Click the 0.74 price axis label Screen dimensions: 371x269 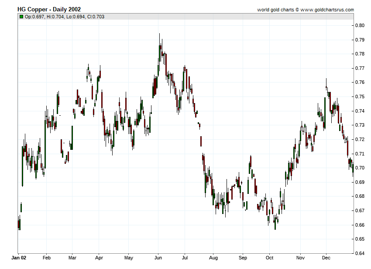[360, 111]
